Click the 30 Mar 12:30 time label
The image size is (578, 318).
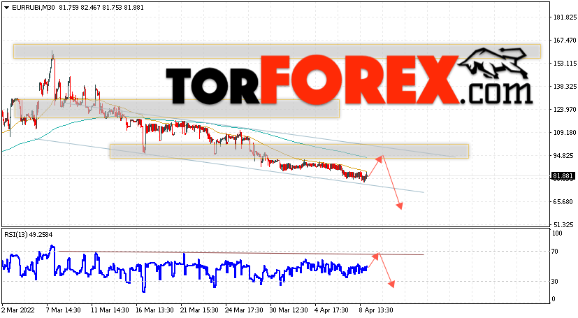click(x=289, y=310)
